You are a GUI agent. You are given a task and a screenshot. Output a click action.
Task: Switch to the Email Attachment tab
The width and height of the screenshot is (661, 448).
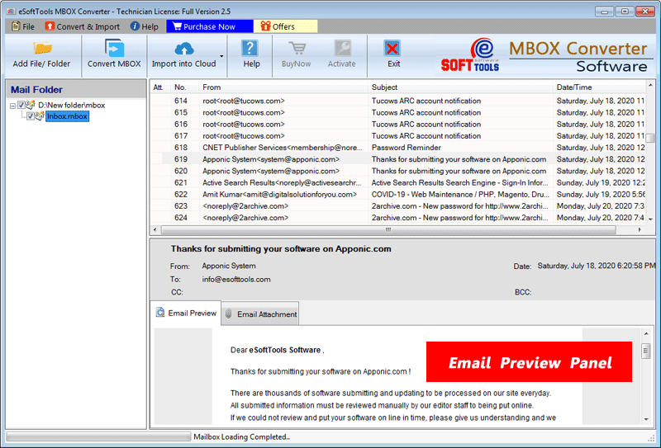click(260, 314)
